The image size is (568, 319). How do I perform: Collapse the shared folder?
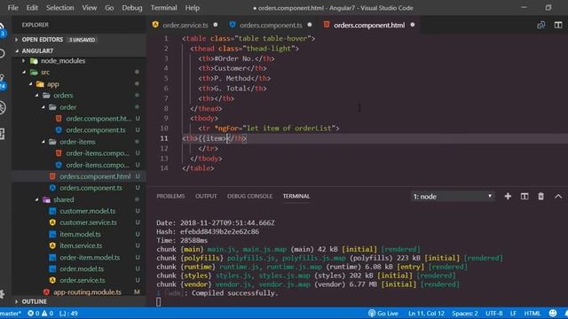[63, 199]
